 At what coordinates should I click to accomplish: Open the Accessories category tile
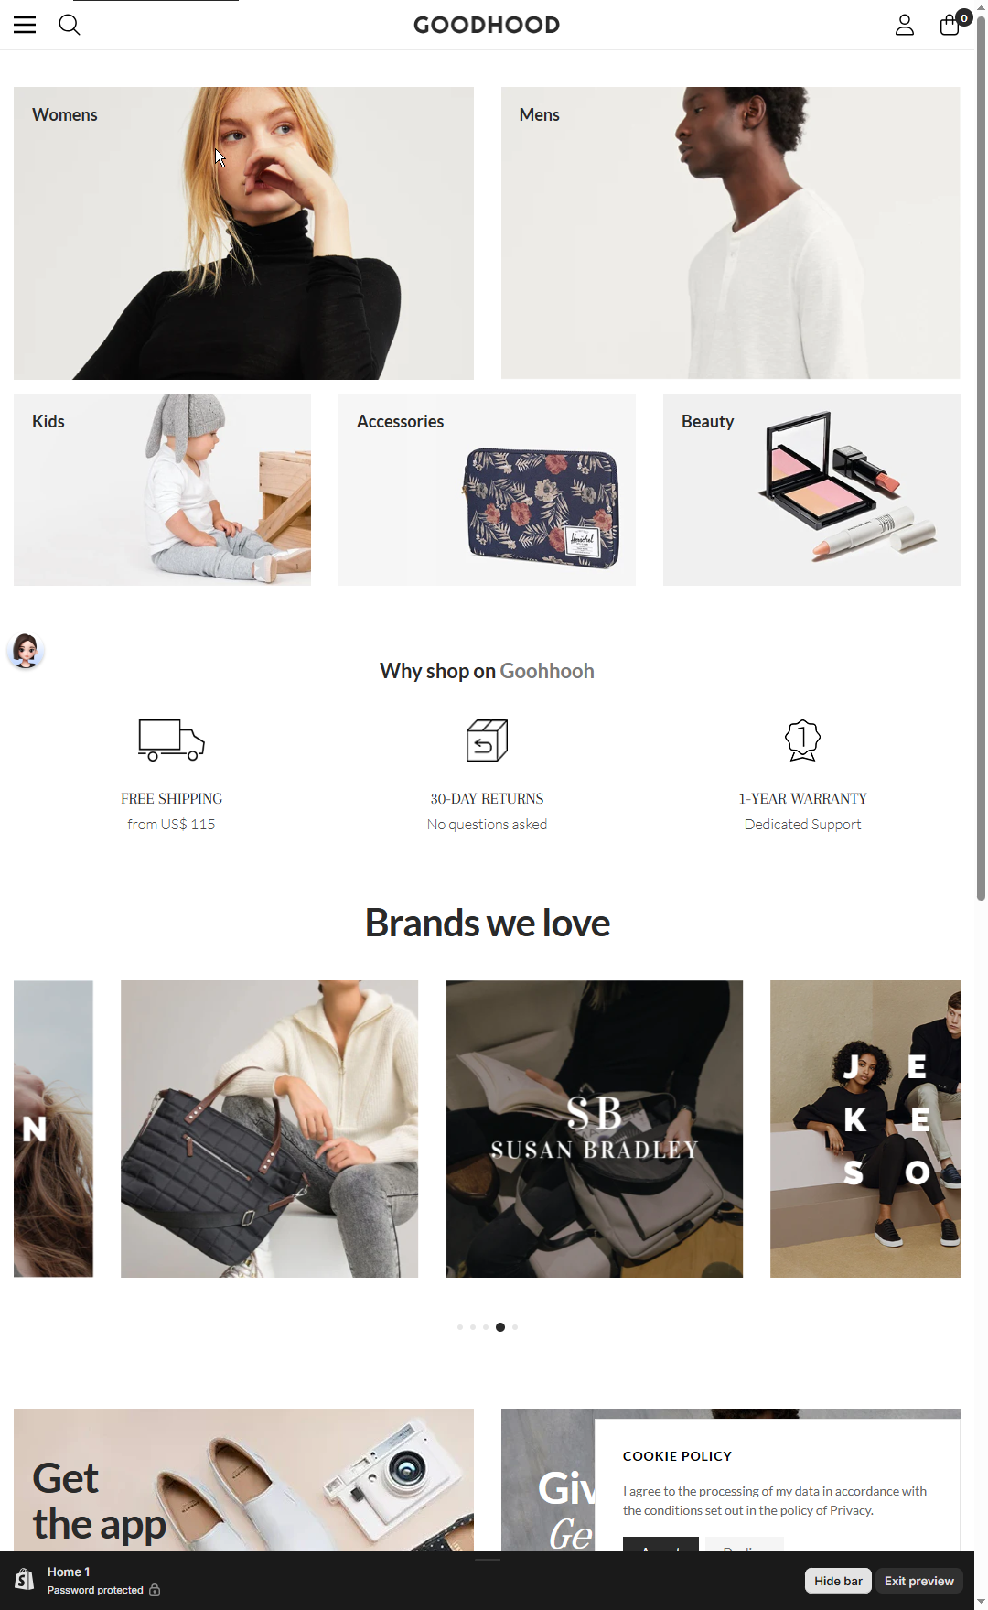pyautogui.click(x=487, y=490)
